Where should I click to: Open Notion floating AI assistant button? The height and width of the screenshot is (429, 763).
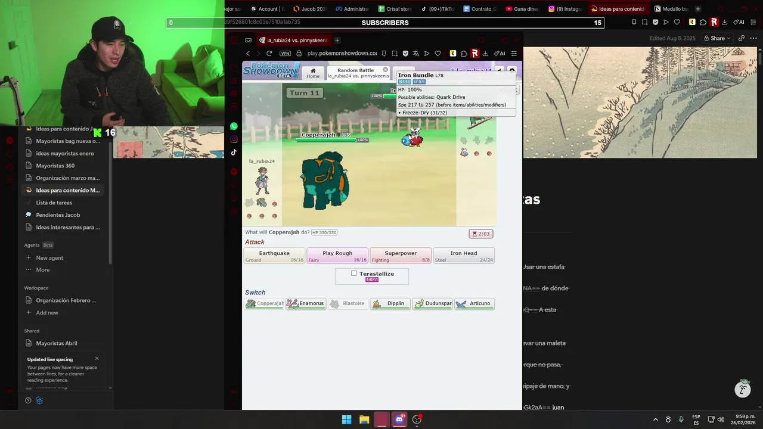[x=743, y=389]
